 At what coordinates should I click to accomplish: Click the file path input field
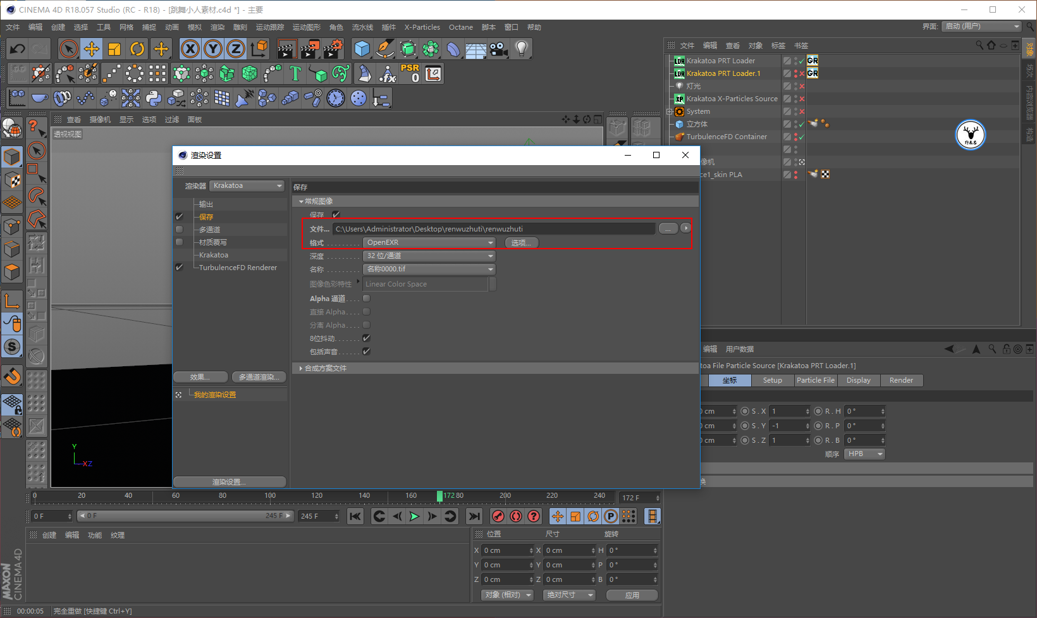point(494,229)
